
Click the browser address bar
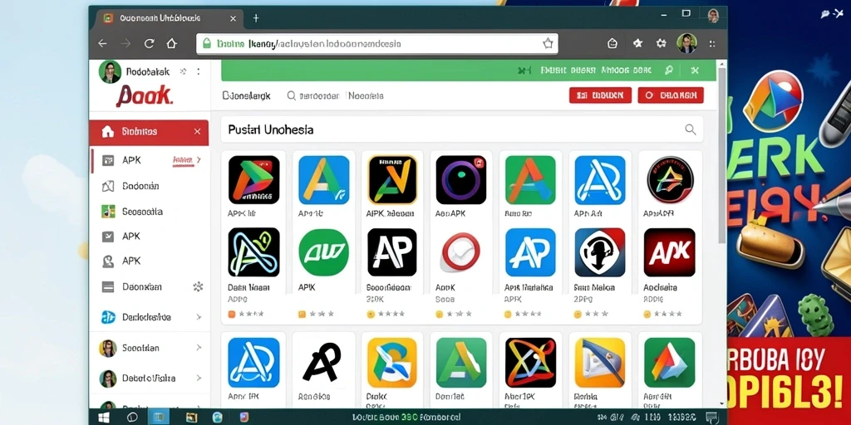[x=377, y=44]
